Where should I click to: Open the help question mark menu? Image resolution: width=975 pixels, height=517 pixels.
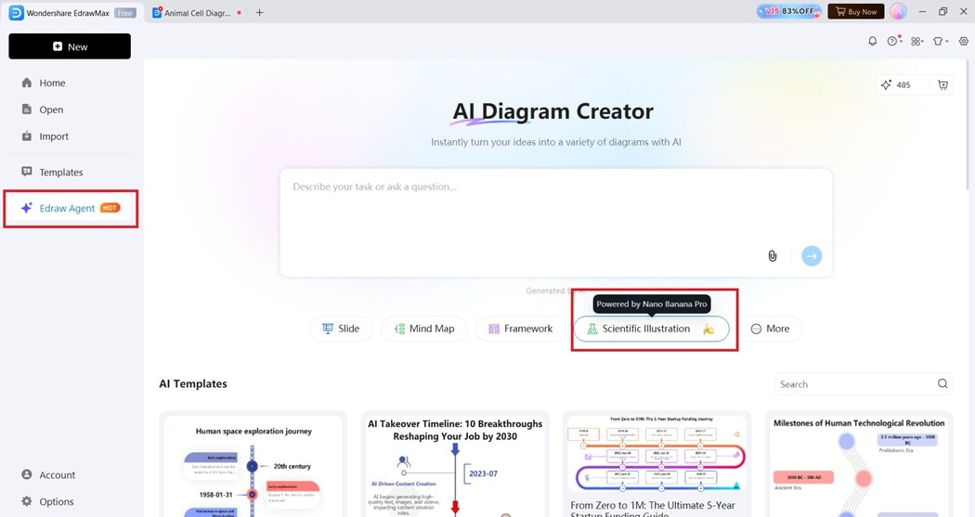pos(894,41)
